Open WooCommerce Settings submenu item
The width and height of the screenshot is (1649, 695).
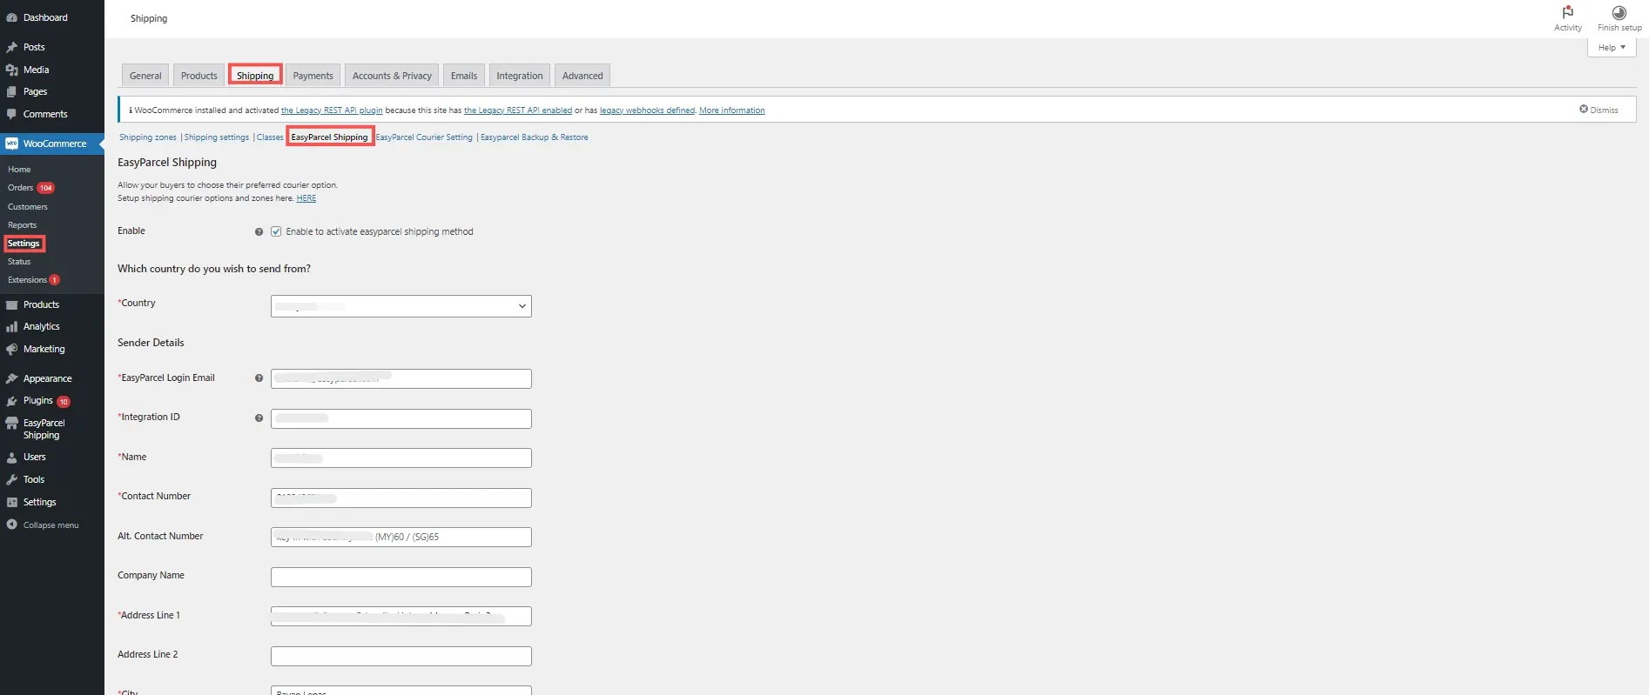pyautogui.click(x=24, y=244)
